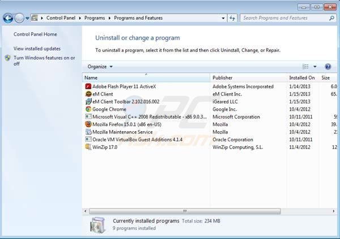340x239 pixels.
Task: Click the blue Help icon
Action: (328, 67)
